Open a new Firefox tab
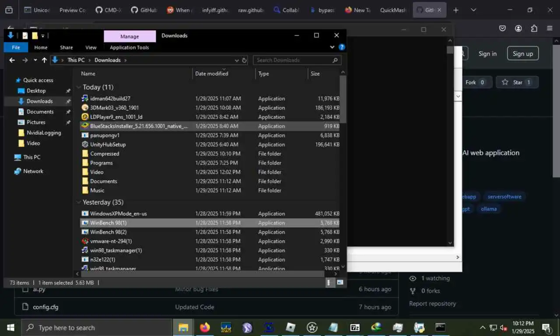The width and height of the screenshot is (560, 336). coord(456,10)
